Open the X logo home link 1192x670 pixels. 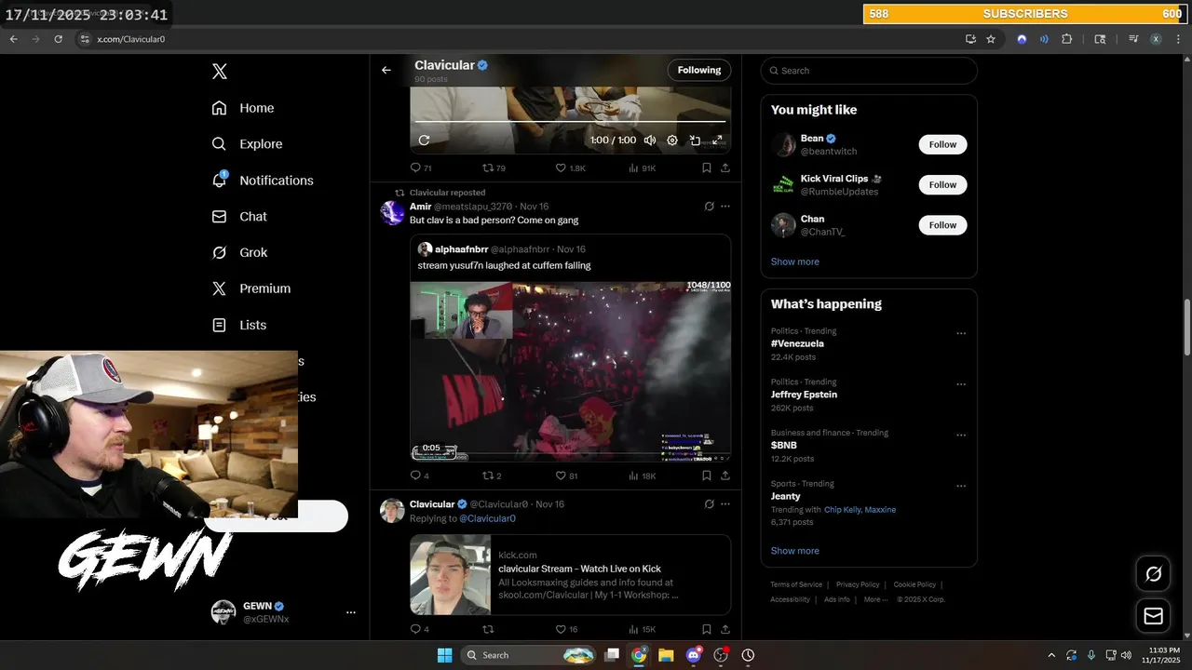220,72
